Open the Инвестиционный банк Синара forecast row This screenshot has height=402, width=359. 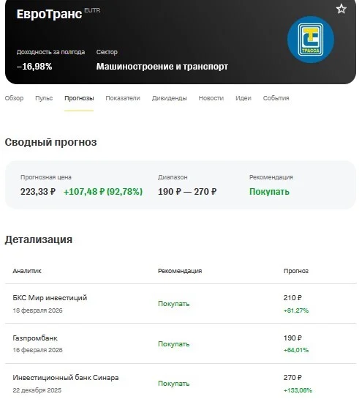pyautogui.click(x=181, y=384)
